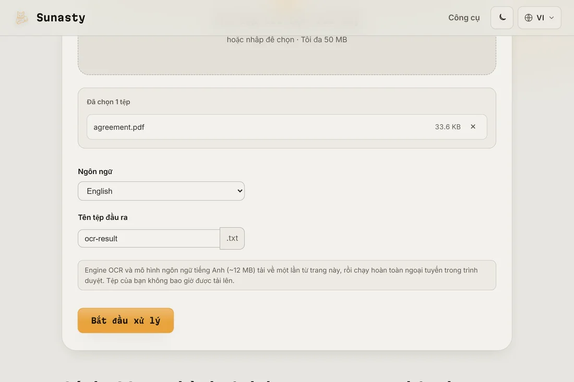Image resolution: width=574 pixels, height=382 pixels.
Task: Click the ocr-result output filename field
Action: pos(149,238)
